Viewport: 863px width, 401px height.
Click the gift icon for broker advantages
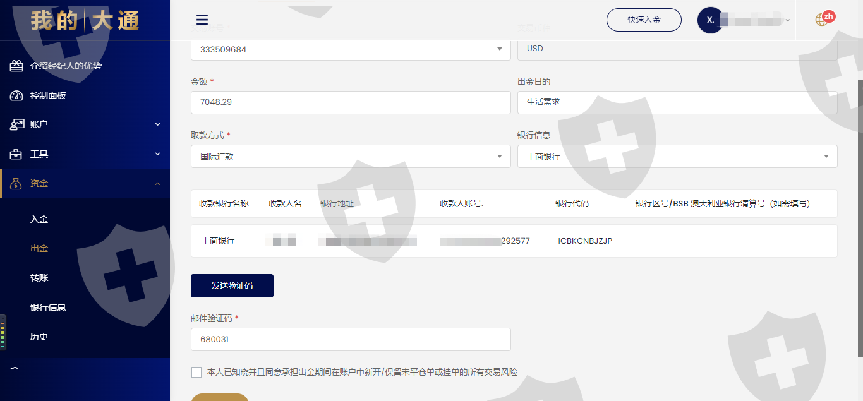click(16, 66)
